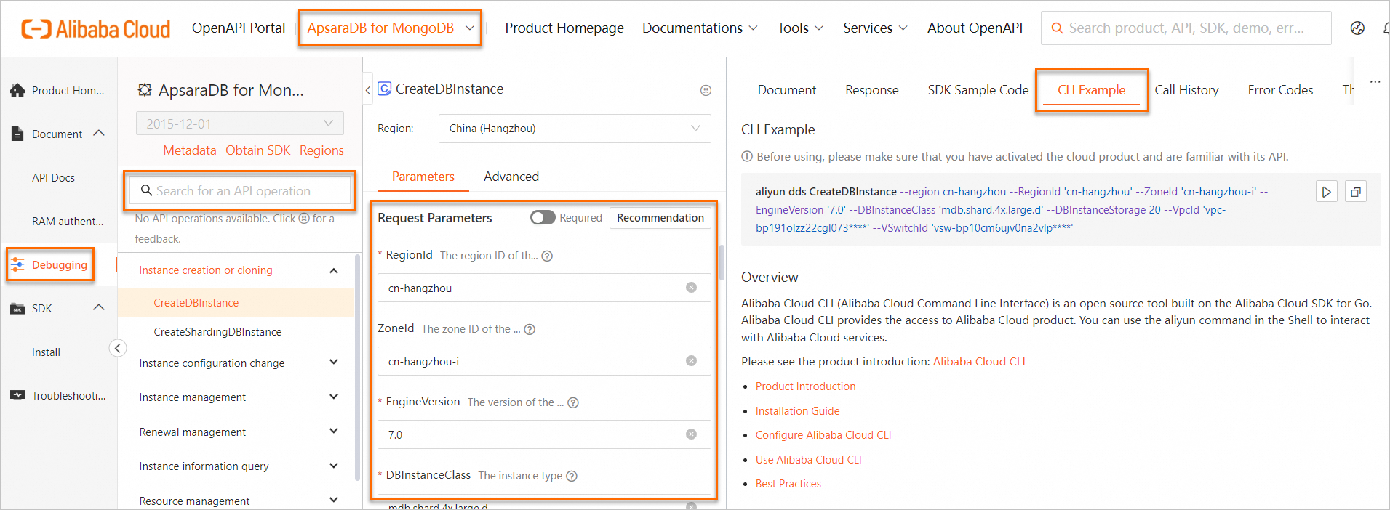The height and width of the screenshot is (510, 1390).
Task: Switch to the SDK Sample Code tab
Action: 978,90
